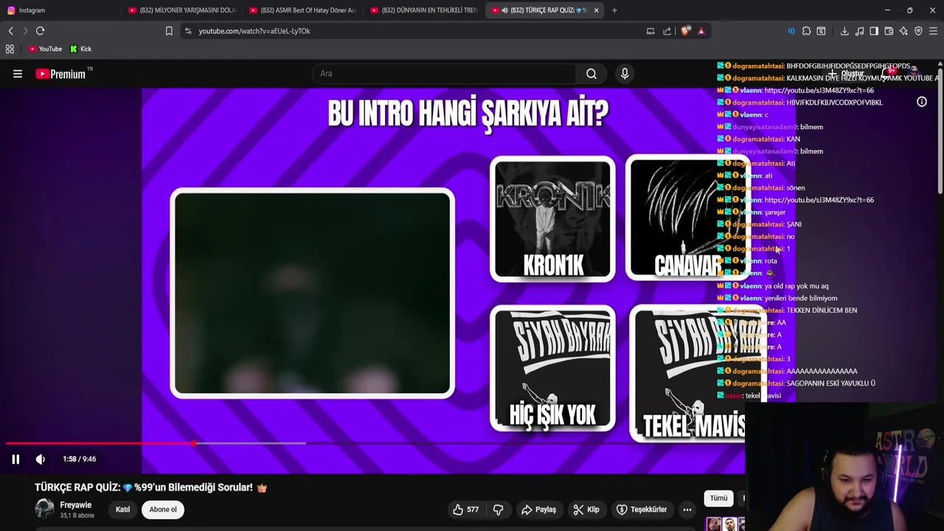The width and height of the screenshot is (944, 531).
Task: Subscribe with Abone ol button
Action: [x=163, y=510]
